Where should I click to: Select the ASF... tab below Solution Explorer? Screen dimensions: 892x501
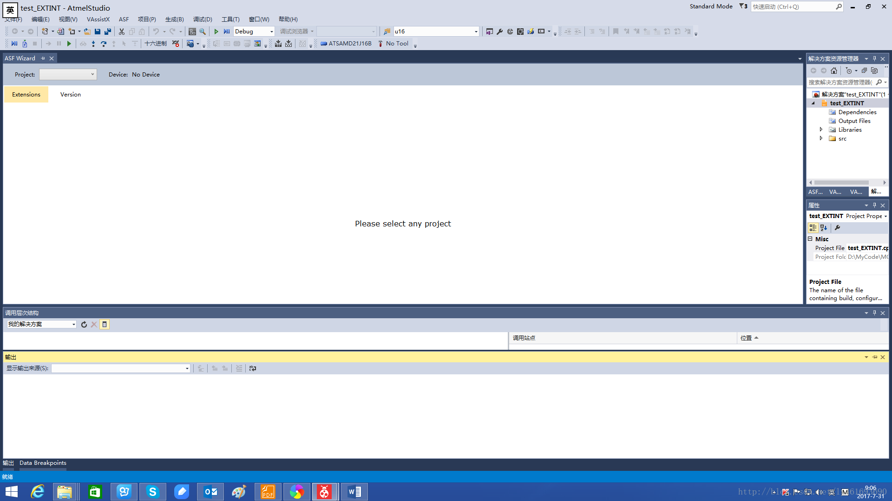click(x=815, y=192)
